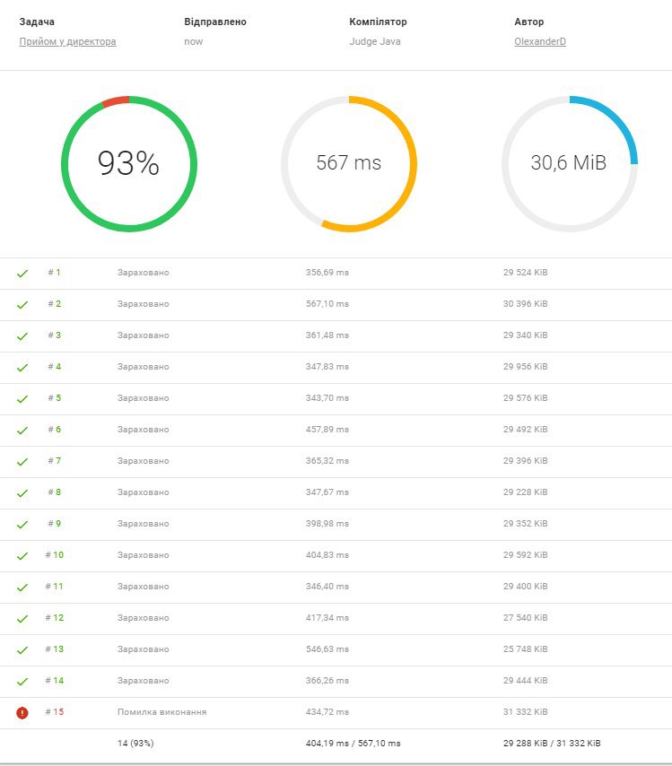Click the Judge Java compiler value
This screenshot has width=672, height=766.
[x=375, y=41]
